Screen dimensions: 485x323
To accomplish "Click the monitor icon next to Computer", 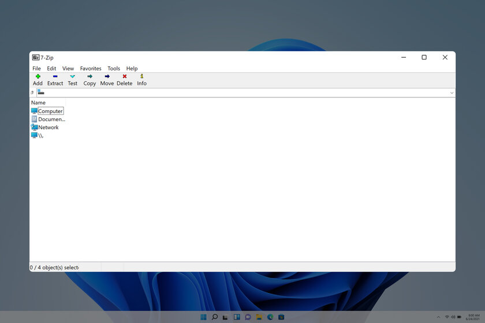I will click(x=34, y=111).
